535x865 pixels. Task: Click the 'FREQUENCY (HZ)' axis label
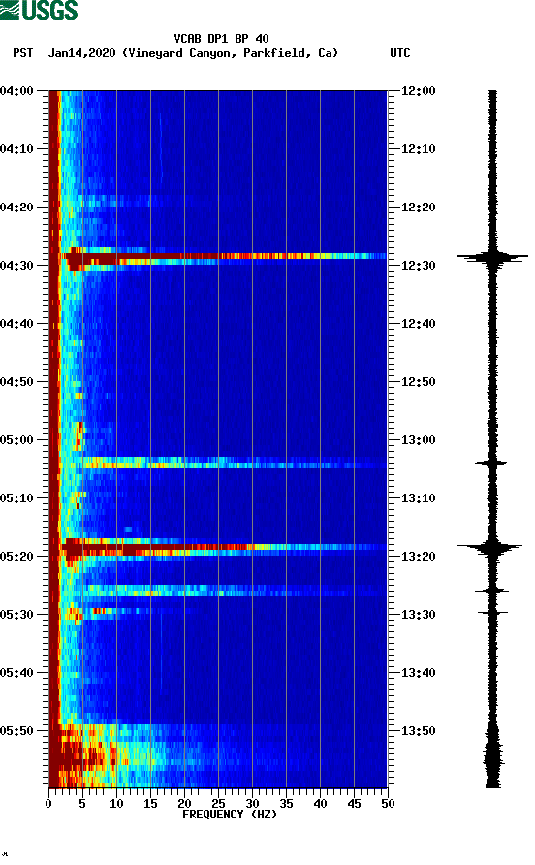click(x=230, y=815)
